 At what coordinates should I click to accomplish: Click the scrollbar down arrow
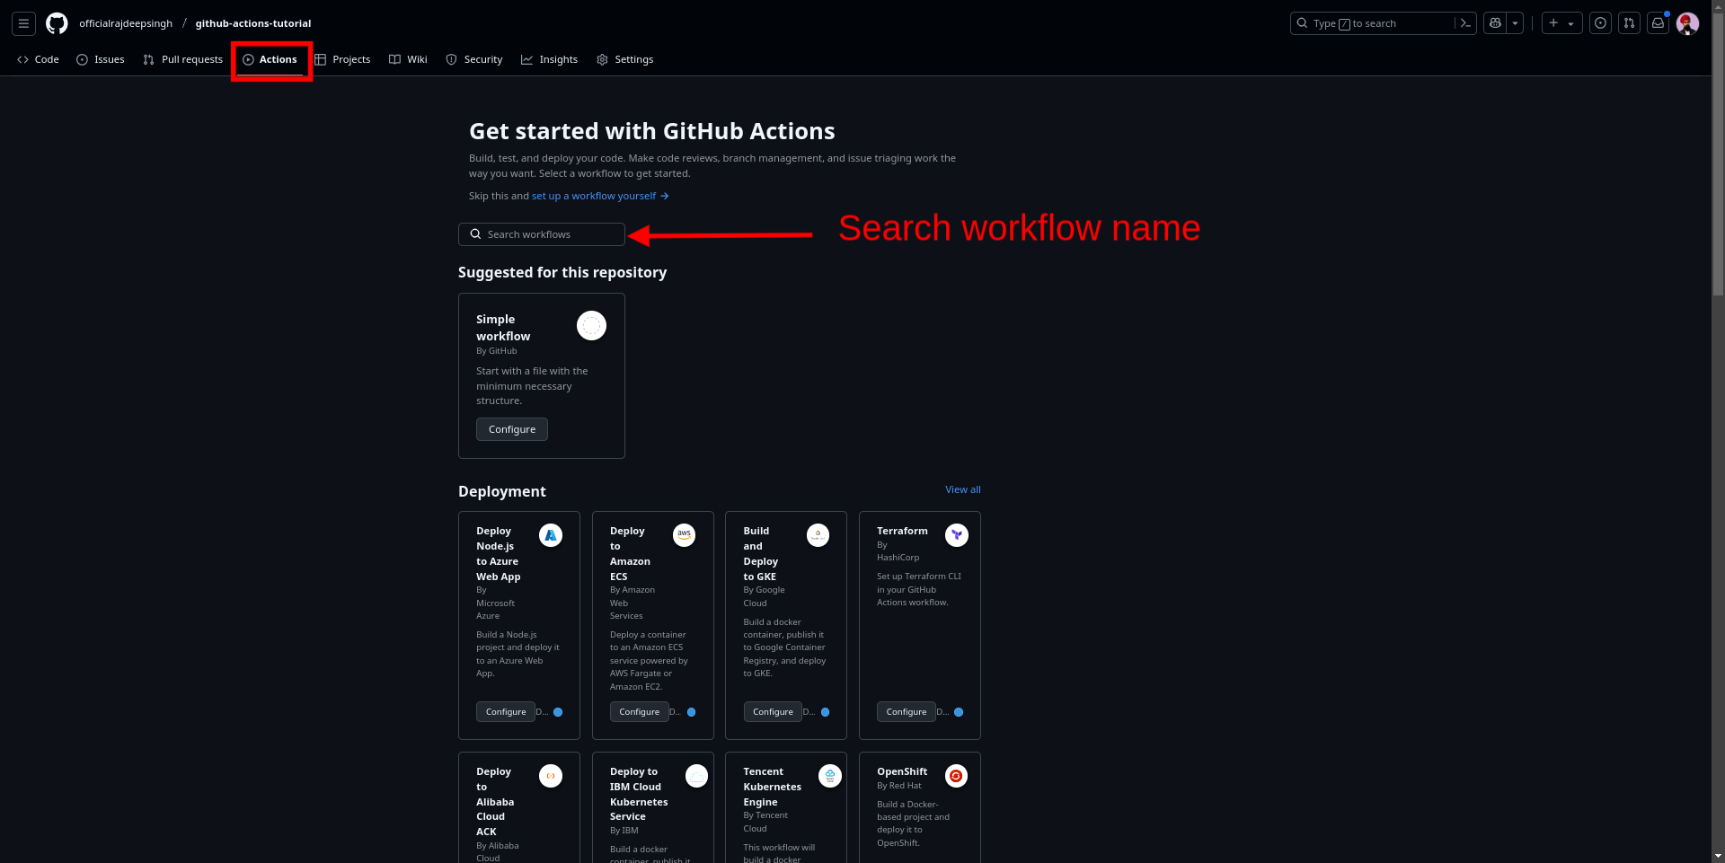coord(1718,856)
